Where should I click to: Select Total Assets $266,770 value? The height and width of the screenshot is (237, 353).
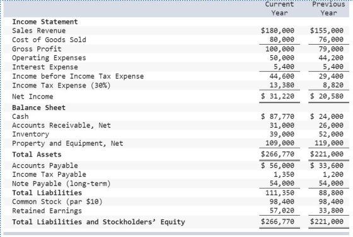pos(277,154)
